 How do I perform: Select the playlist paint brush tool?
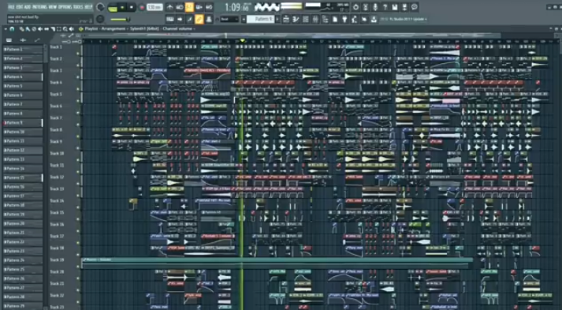[x=28, y=28]
